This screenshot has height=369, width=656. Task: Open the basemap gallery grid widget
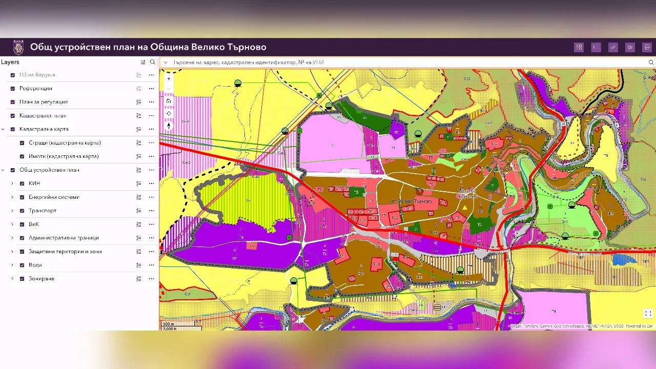point(579,47)
